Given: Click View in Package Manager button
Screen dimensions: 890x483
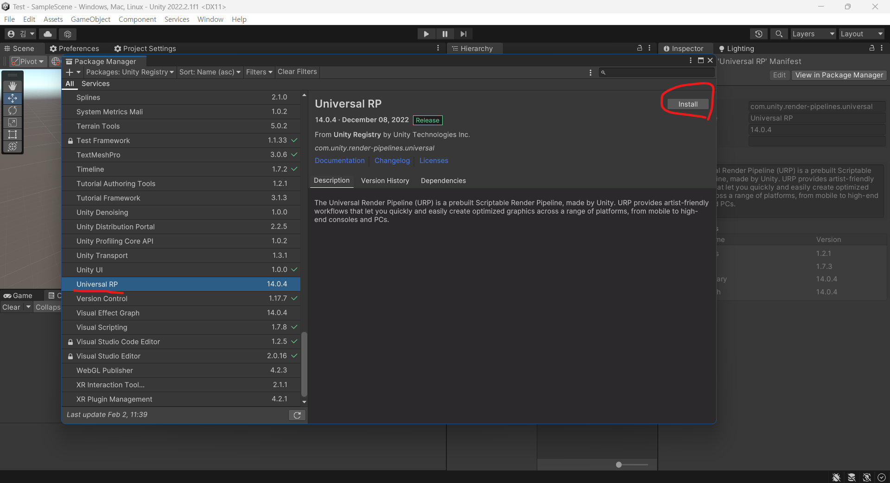Looking at the screenshot, I should (839, 75).
